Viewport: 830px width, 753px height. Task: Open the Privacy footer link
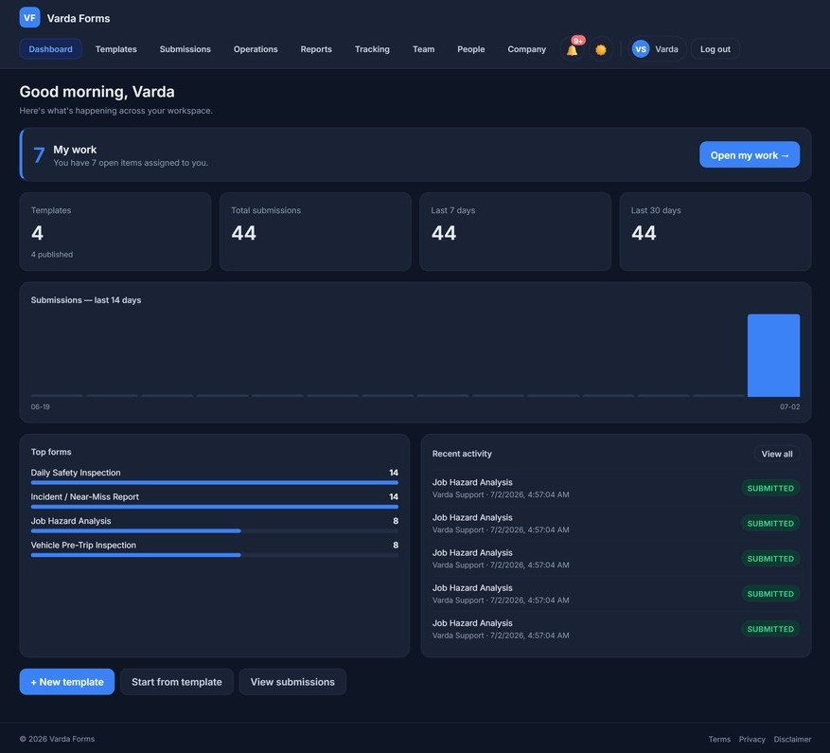click(x=751, y=739)
